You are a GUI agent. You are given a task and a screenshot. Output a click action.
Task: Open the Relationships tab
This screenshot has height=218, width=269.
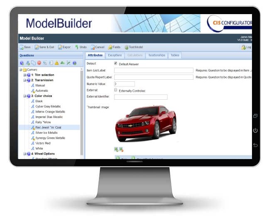click(157, 55)
